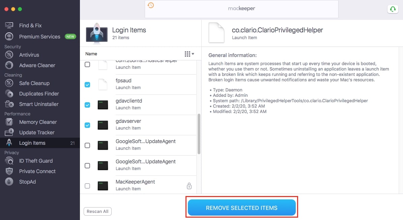The height and width of the screenshot is (220, 403).
Task: Click the 21 items count label
Action: 120,37
